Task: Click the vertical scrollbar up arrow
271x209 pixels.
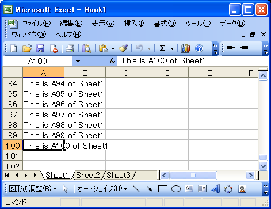Action: [x=263, y=75]
